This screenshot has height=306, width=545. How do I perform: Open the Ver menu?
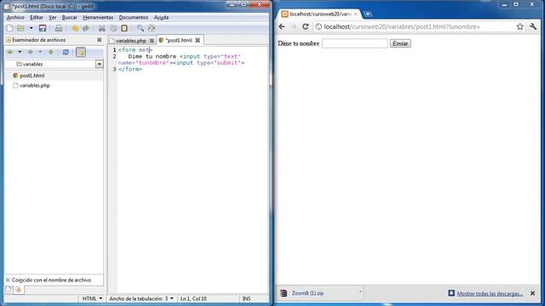coord(53,17)
